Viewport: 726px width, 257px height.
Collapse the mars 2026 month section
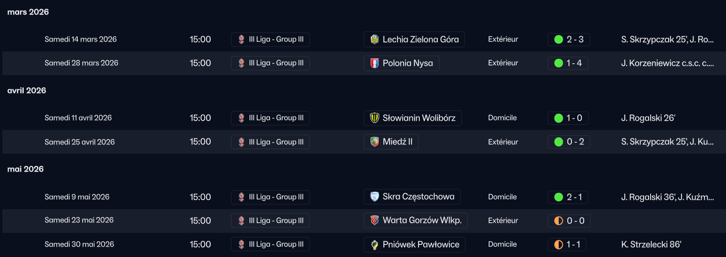(x=28, y=12)
